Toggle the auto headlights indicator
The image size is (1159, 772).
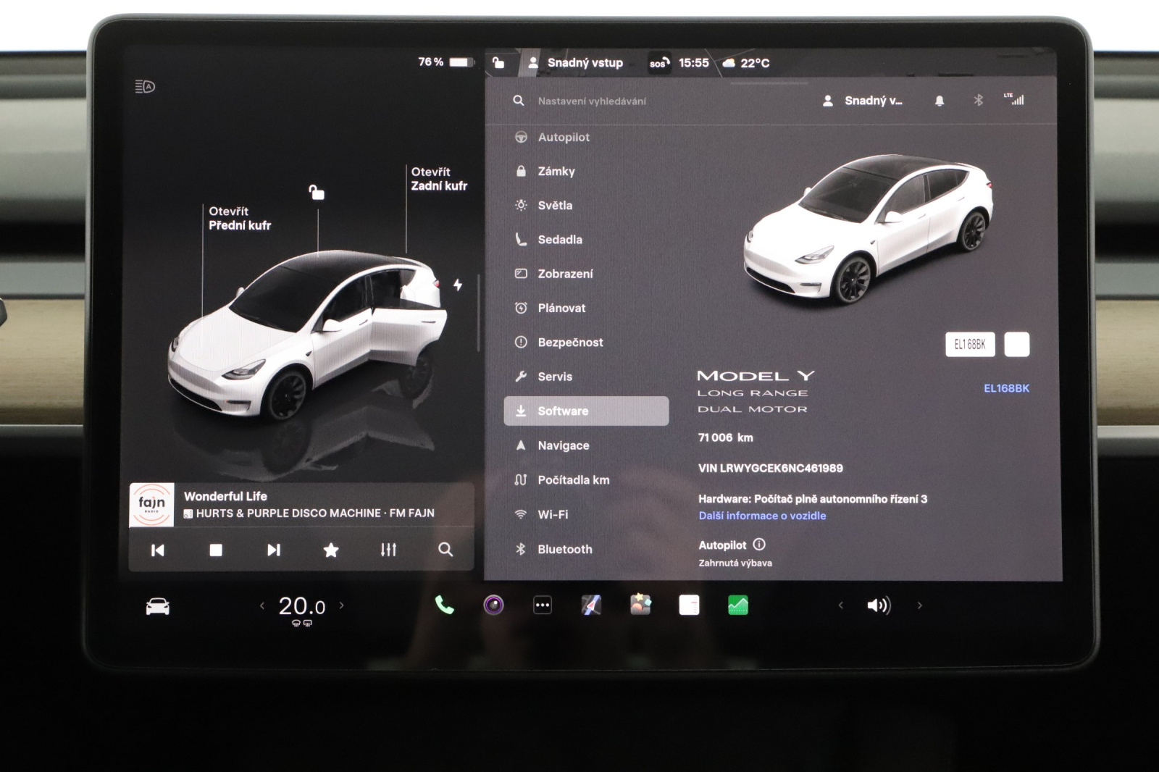click(x=145, y=87)
